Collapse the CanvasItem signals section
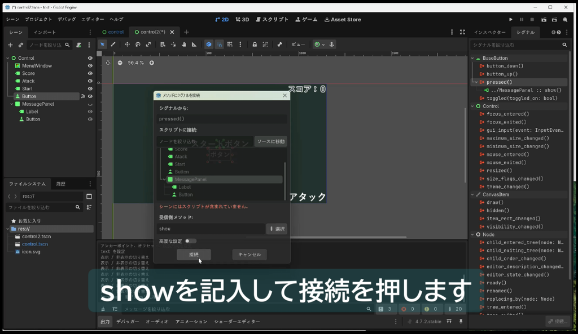This screenshot has width=578, height=334. coord(472,194)
